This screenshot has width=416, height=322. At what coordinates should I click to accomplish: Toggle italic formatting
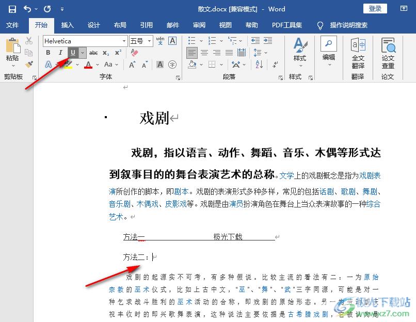pos(60,53)
